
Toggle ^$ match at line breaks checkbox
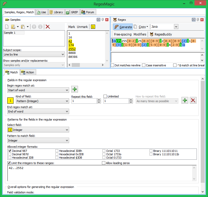[175, 65]
